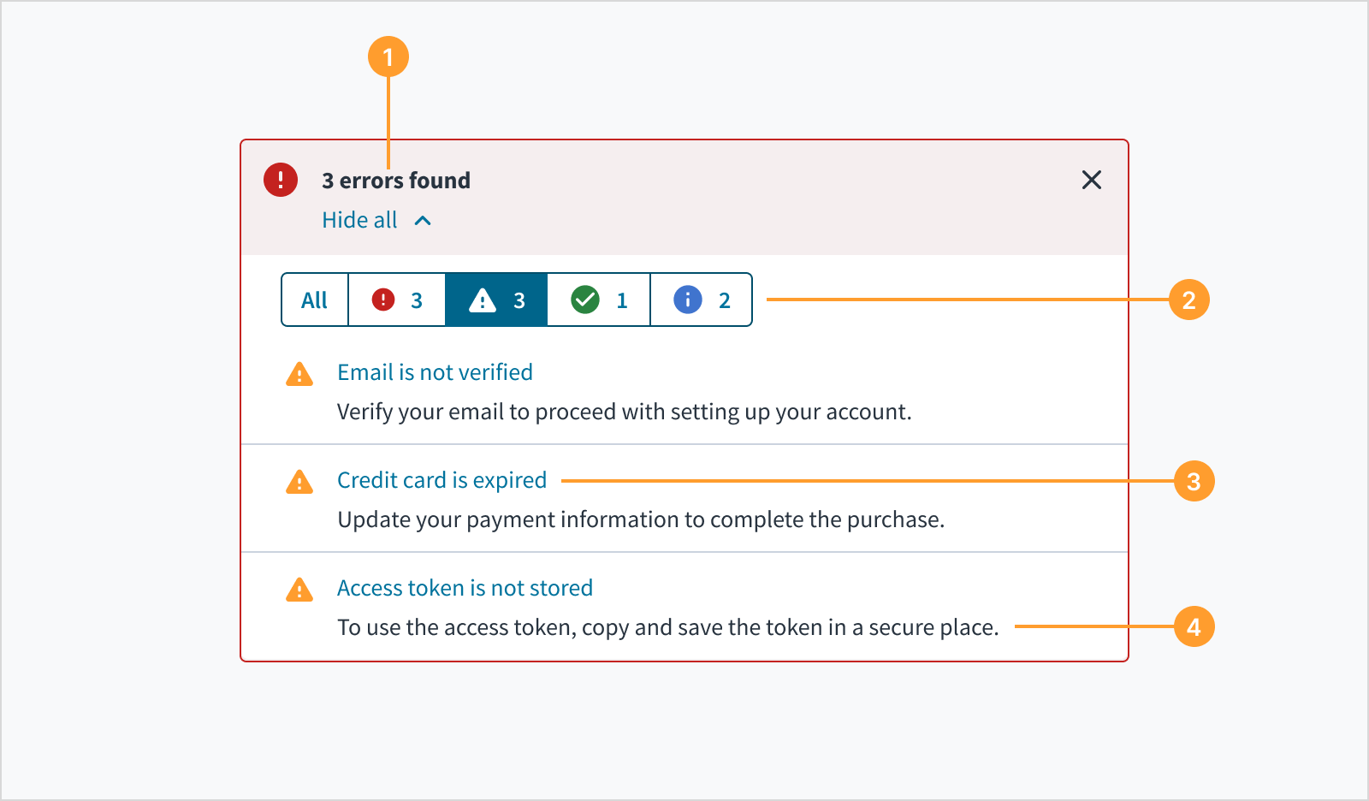Collapse list using chevron beside Hide all
Image resolution: width=1369 pixels, height=801 pixels.
coord(423,221)
